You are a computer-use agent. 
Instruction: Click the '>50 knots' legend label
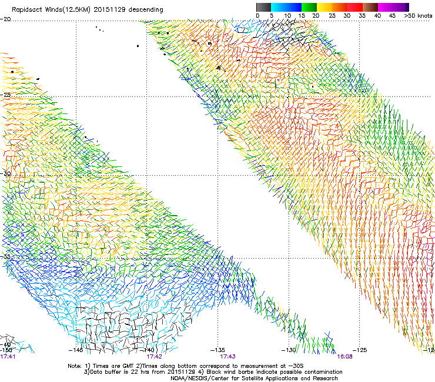418,16
